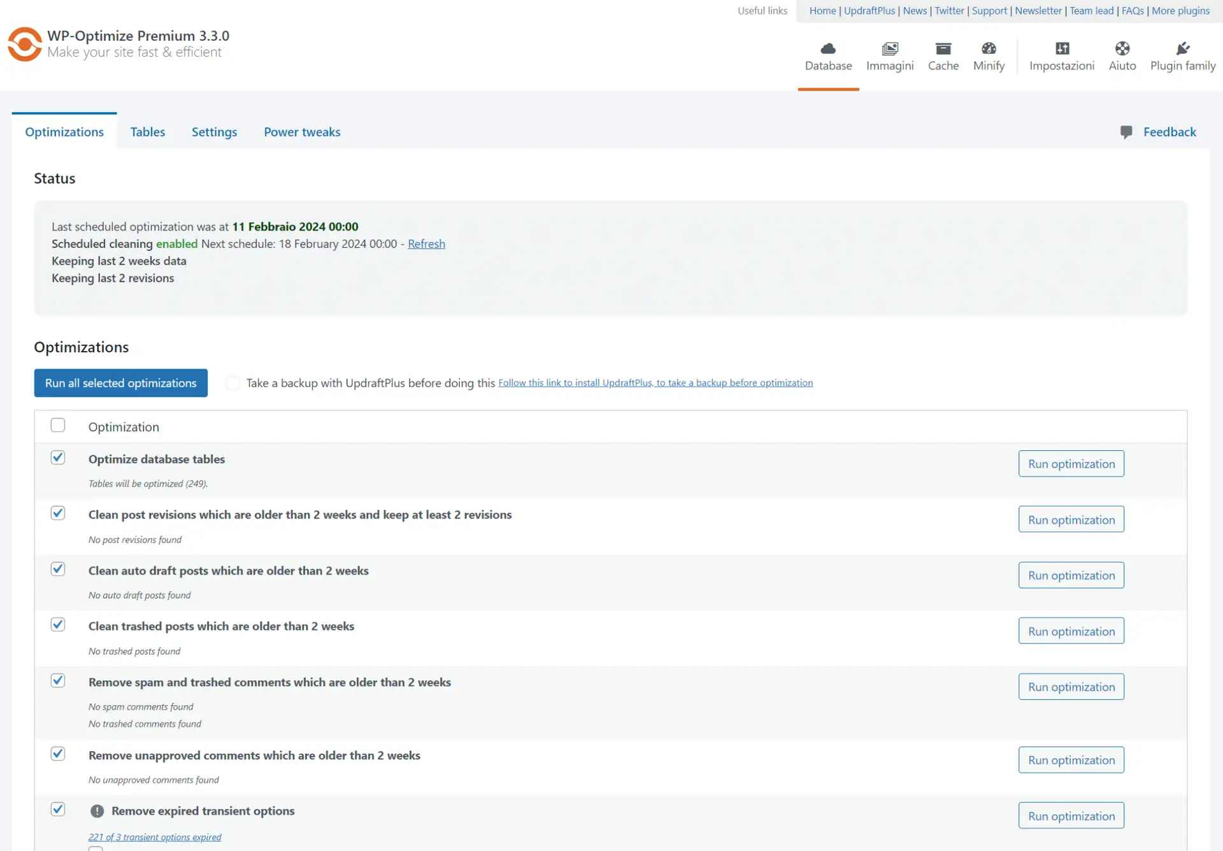The image size is (1223, 851).
Task: Open the Immagini section icon
Action: pyautogui.click(x=890, y=48)
